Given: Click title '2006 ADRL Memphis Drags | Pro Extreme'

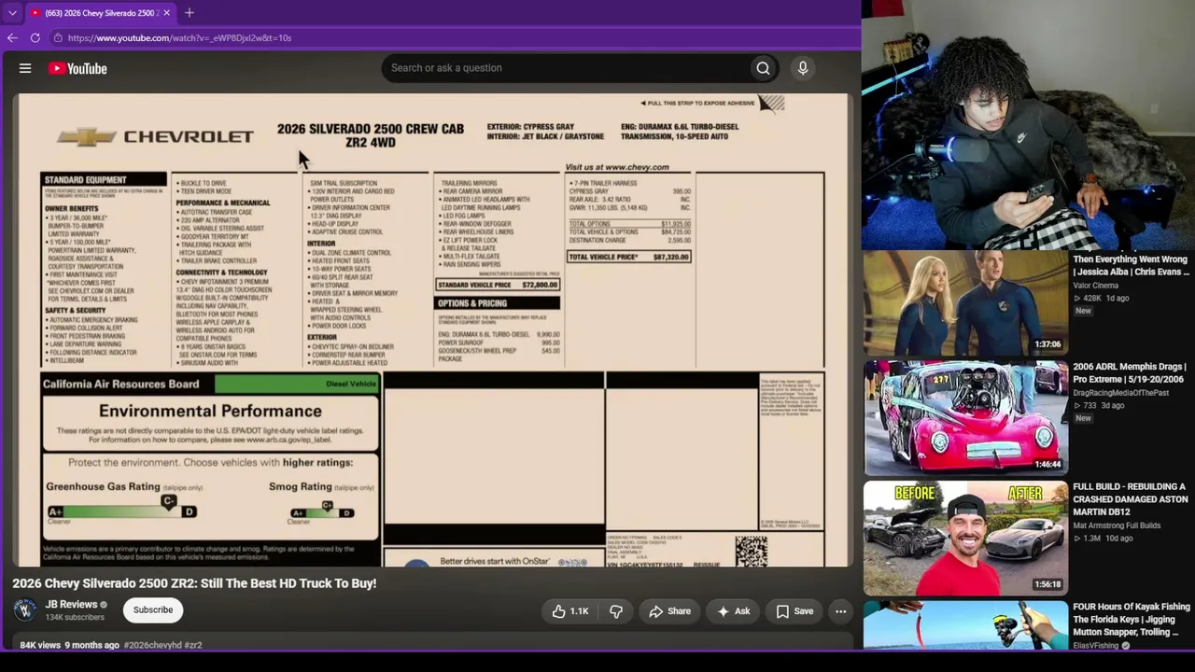Looking at the screenshot, I should click(x=1130, y=373).
